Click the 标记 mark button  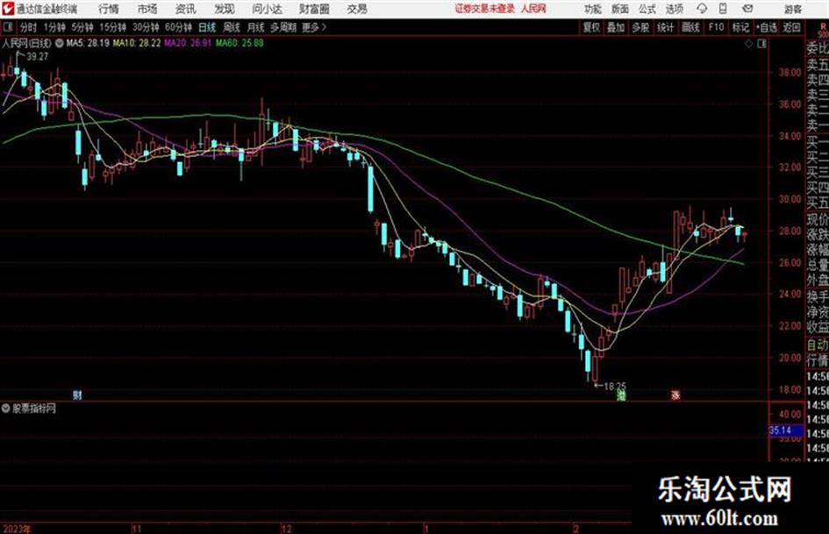740,27
